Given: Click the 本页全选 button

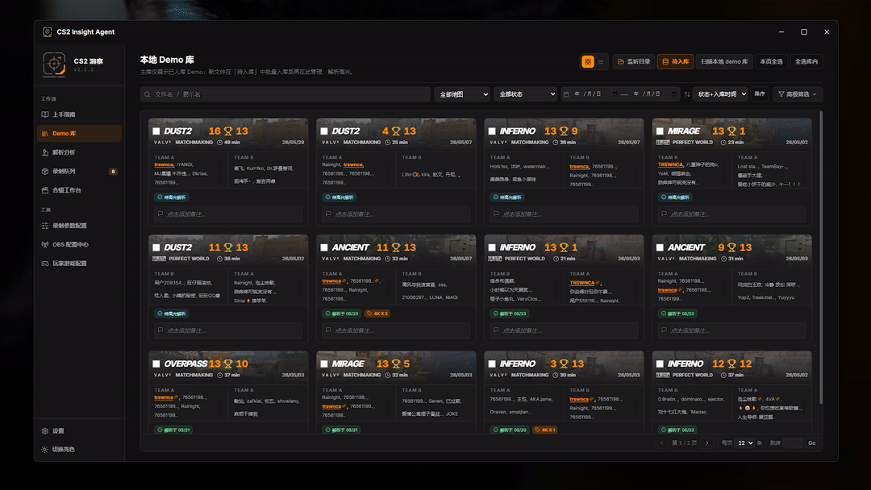Looking at the screenshot, I should (x=771, y=61).
